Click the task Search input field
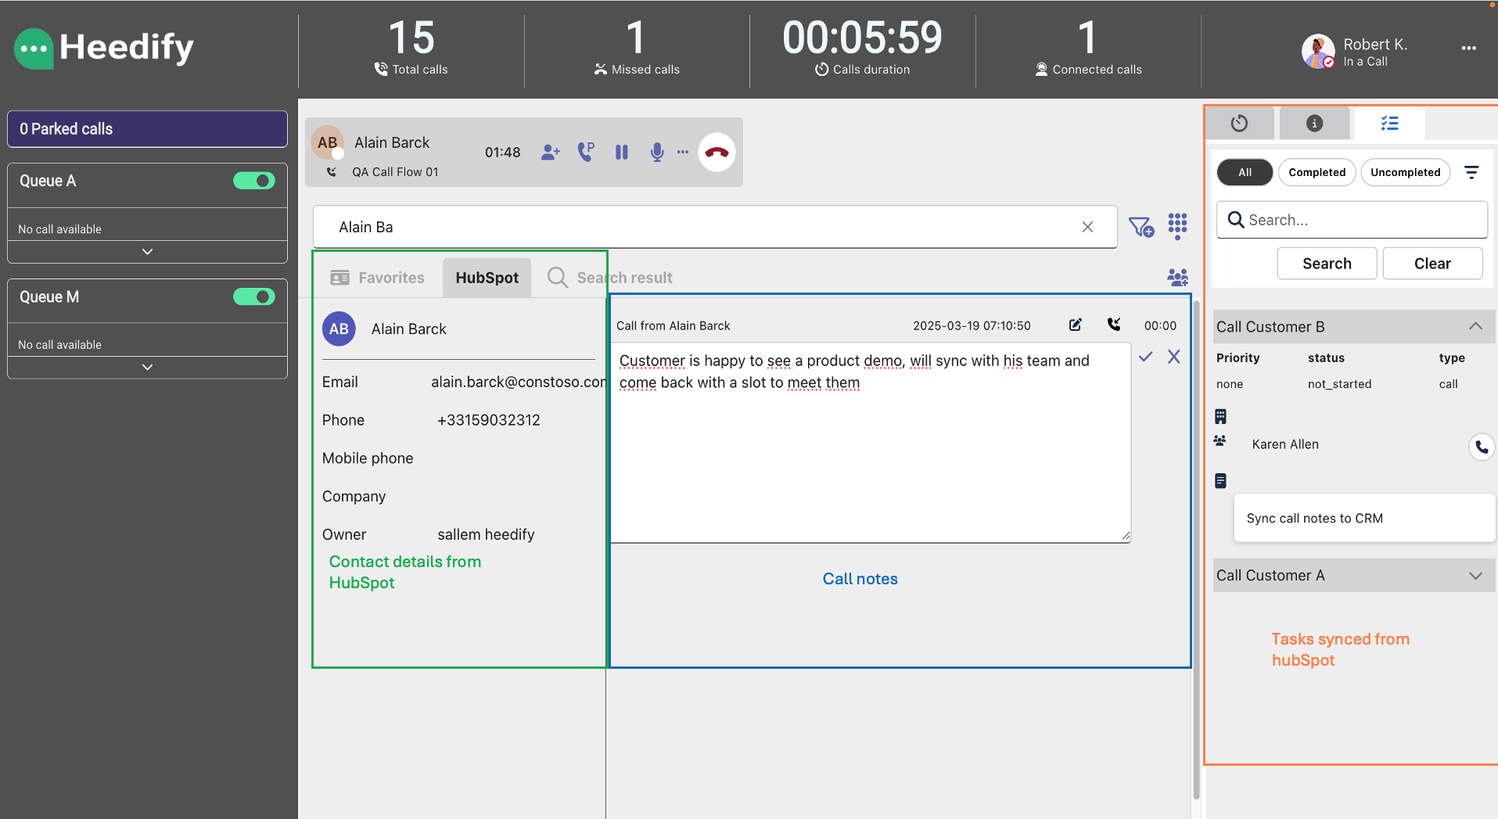1498x819 pixels. (1352, 220)
